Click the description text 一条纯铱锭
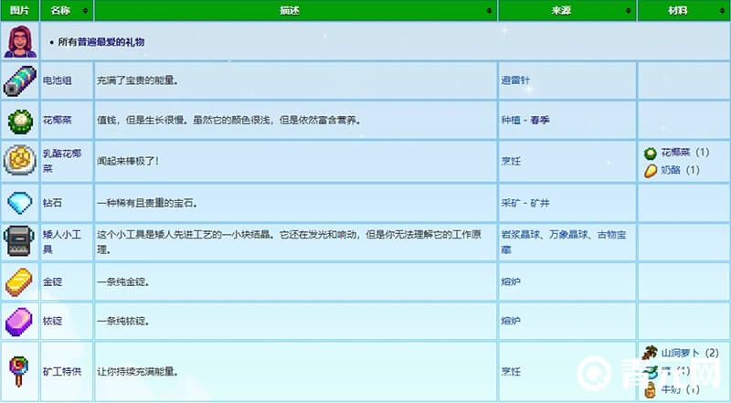Screen dimensions: 731x403 click(x=123, y=321)
